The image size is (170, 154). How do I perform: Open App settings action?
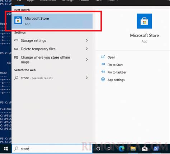coord(116,80)
